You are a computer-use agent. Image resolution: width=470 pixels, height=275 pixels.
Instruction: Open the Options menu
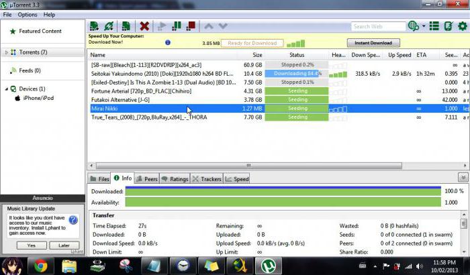click(28, 15)
